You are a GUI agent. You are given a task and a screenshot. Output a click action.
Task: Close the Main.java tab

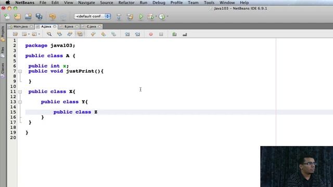31,26
